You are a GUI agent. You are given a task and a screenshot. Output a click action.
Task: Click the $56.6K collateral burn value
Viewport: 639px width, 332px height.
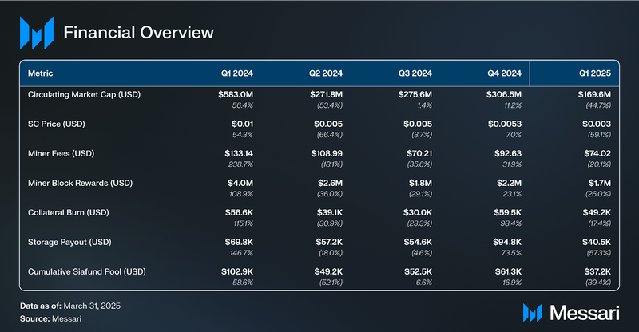239,212
